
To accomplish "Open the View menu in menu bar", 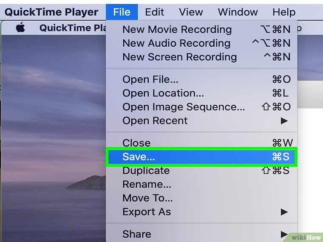I will click(191, 12).
